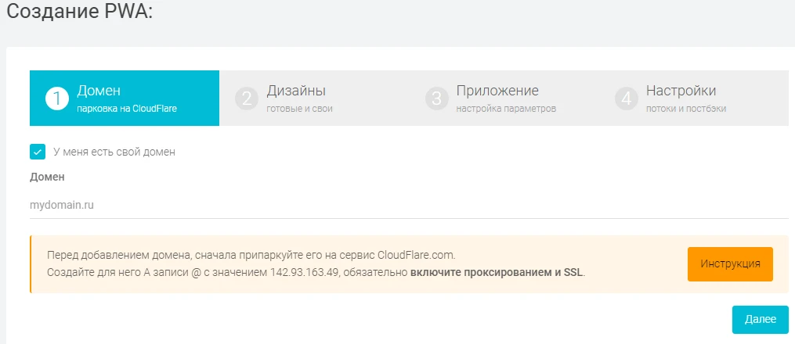The height and width of the screenshot is (344, 795).
Task: Click 'включите проксированием и SSL' bold text
Action: coord(497,273)
